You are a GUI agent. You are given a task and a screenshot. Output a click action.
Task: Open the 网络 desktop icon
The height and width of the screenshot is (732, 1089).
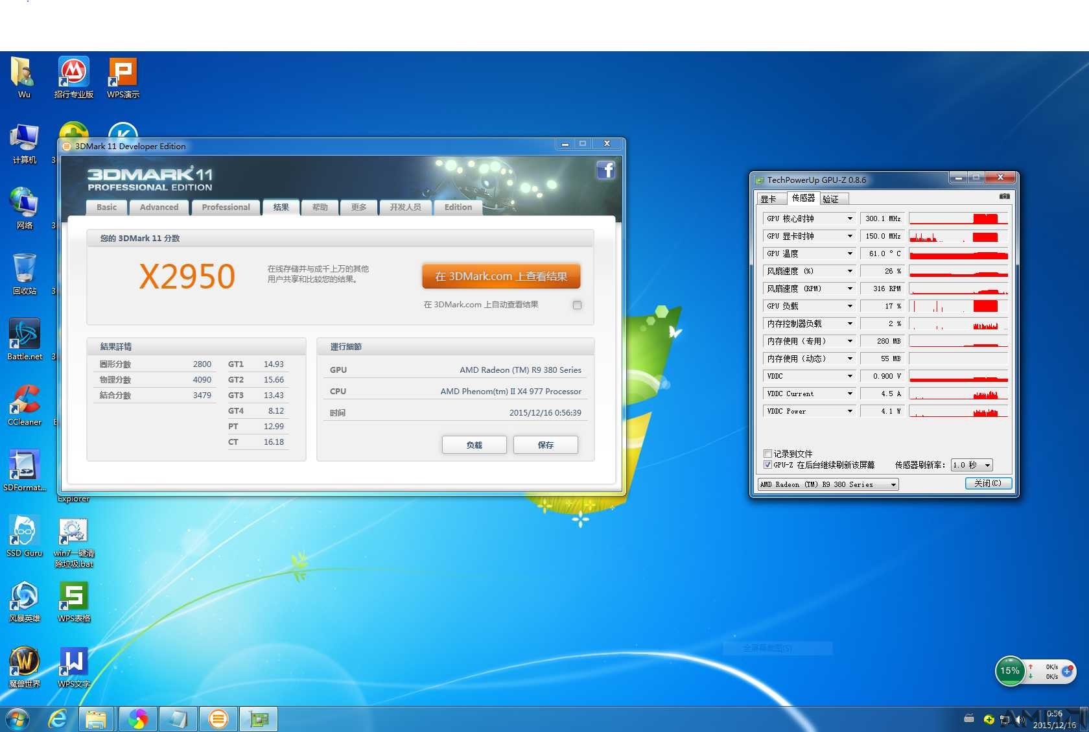pyautogui.click(x=24, y=209)
